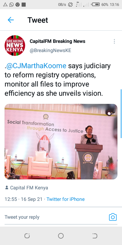Screen dimensions: 122x245
Task: Open the @CJMarthaKoome mention
Action: [36, 66]
